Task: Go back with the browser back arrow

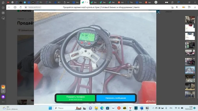Action: pos(9,7)
